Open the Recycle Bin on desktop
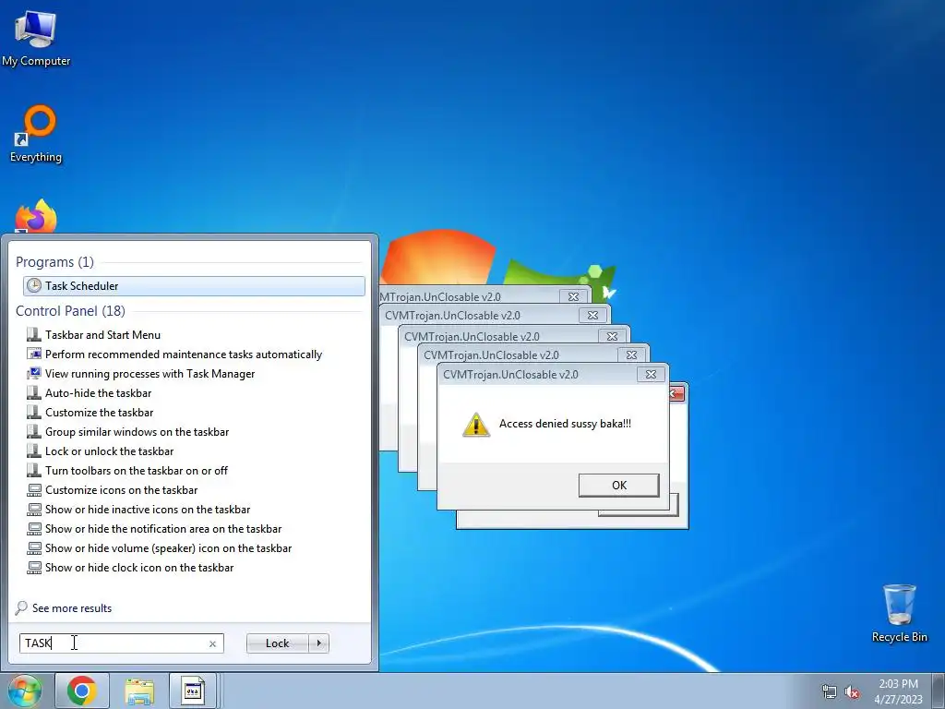This screenshot has width=945, height=709. 899,613
